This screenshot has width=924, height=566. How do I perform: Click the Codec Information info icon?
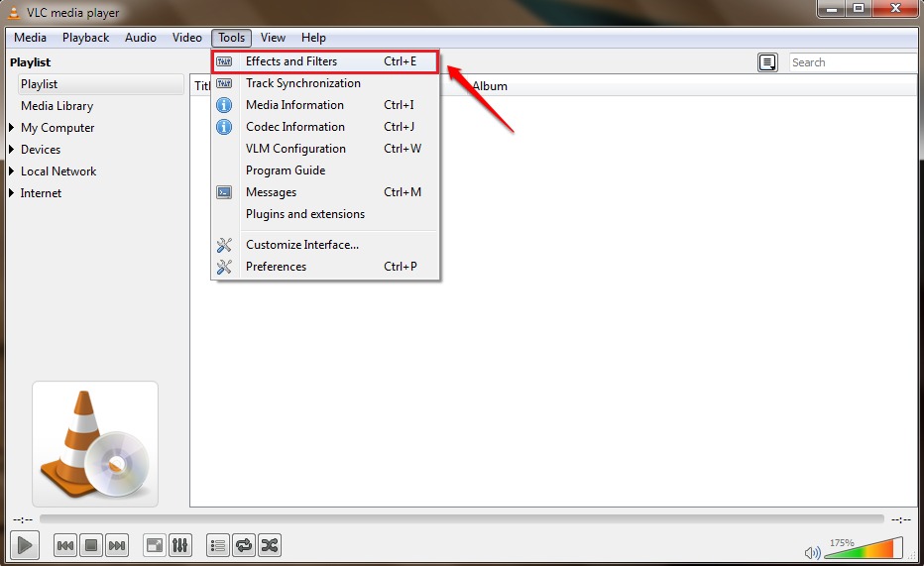pyautogui.click(x=224, y=127)
